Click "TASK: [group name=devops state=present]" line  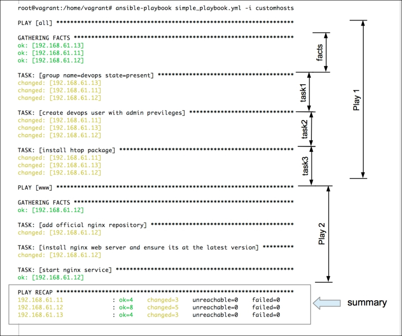pyautogui.click(x=86, y=75)
